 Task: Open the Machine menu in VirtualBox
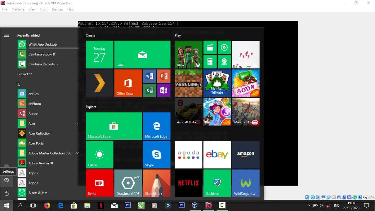(18, 9)
